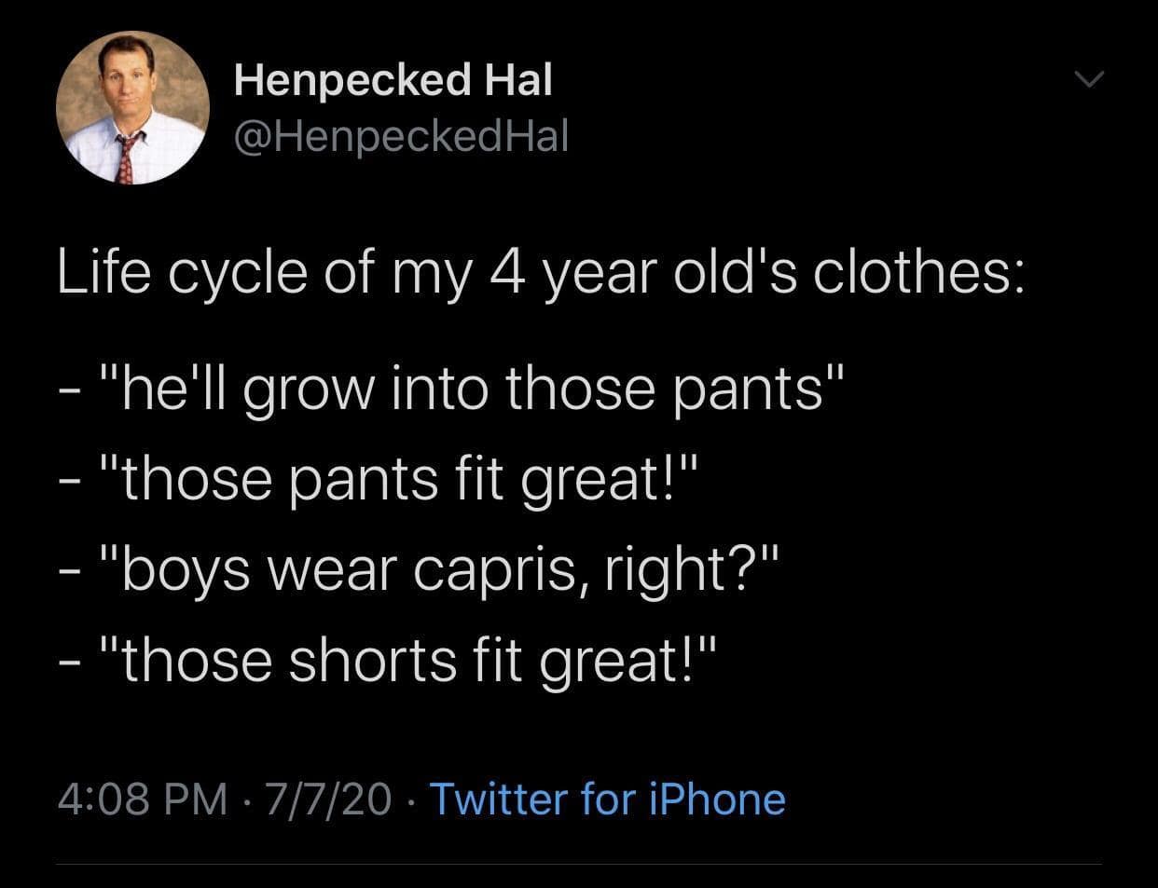Open the @HenpeckedHal handle

pos(400,137)
